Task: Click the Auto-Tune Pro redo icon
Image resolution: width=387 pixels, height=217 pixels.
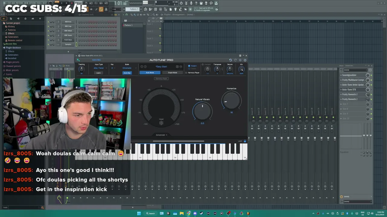Action: [235, 60]
